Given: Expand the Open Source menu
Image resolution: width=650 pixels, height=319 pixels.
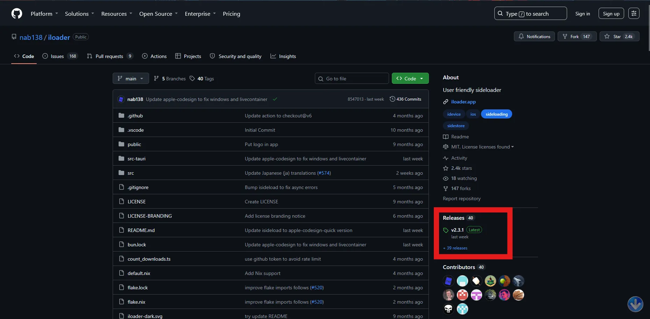Looking at the screenshot, I should [158, 14].
